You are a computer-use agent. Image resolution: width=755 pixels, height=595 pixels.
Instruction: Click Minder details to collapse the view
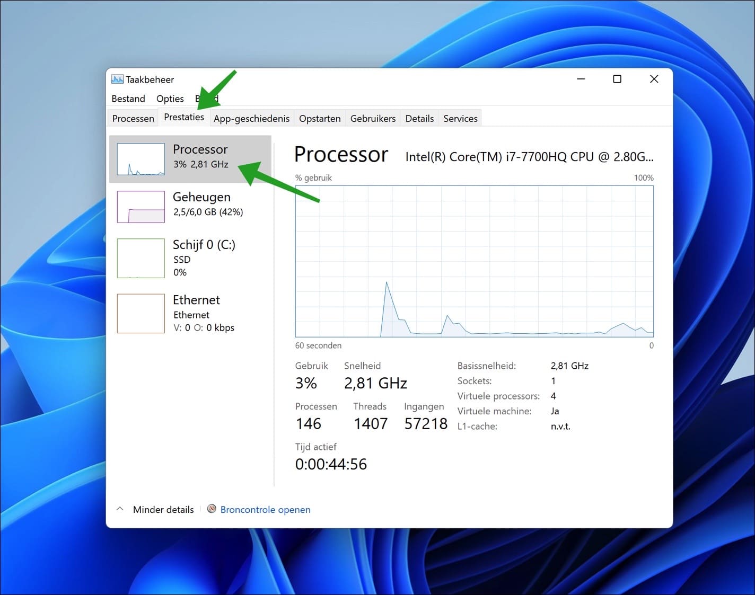(163, 509)
